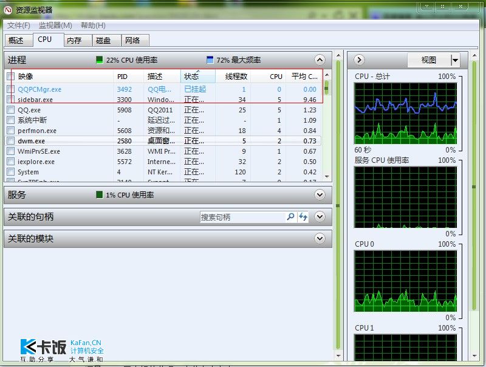Focus the 搜索句柄 search field
This screenshot has height=367, width=486.
(x=242, y=217)
